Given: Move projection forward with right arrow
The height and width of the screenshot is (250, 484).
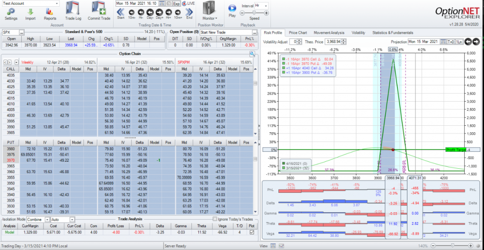Looking at the screenshot, I should (x=476, y=42).
